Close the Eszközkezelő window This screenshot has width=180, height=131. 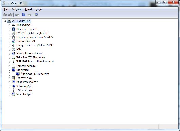point(173,2)
